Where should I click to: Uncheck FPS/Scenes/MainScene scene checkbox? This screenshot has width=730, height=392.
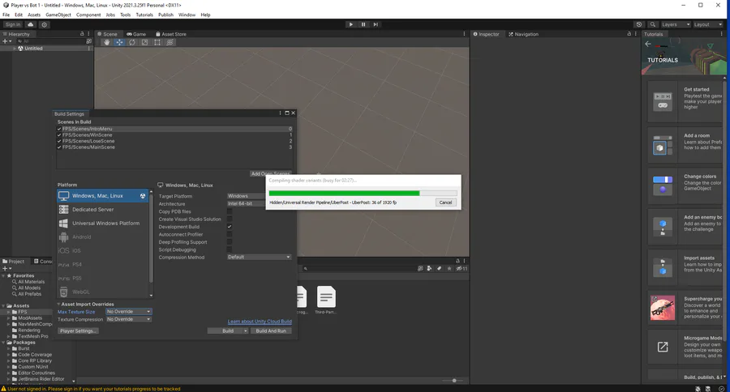[x=59, y=147]
